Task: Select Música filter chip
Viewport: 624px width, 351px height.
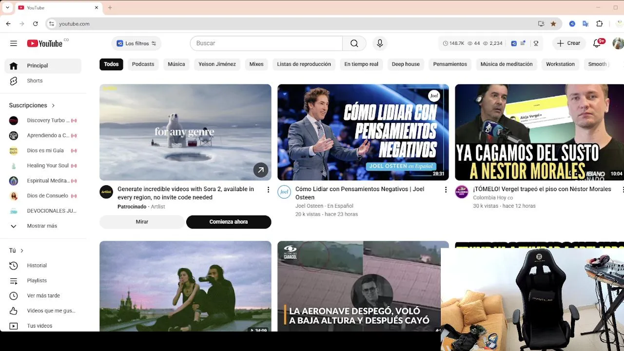Action: (176, 64)
